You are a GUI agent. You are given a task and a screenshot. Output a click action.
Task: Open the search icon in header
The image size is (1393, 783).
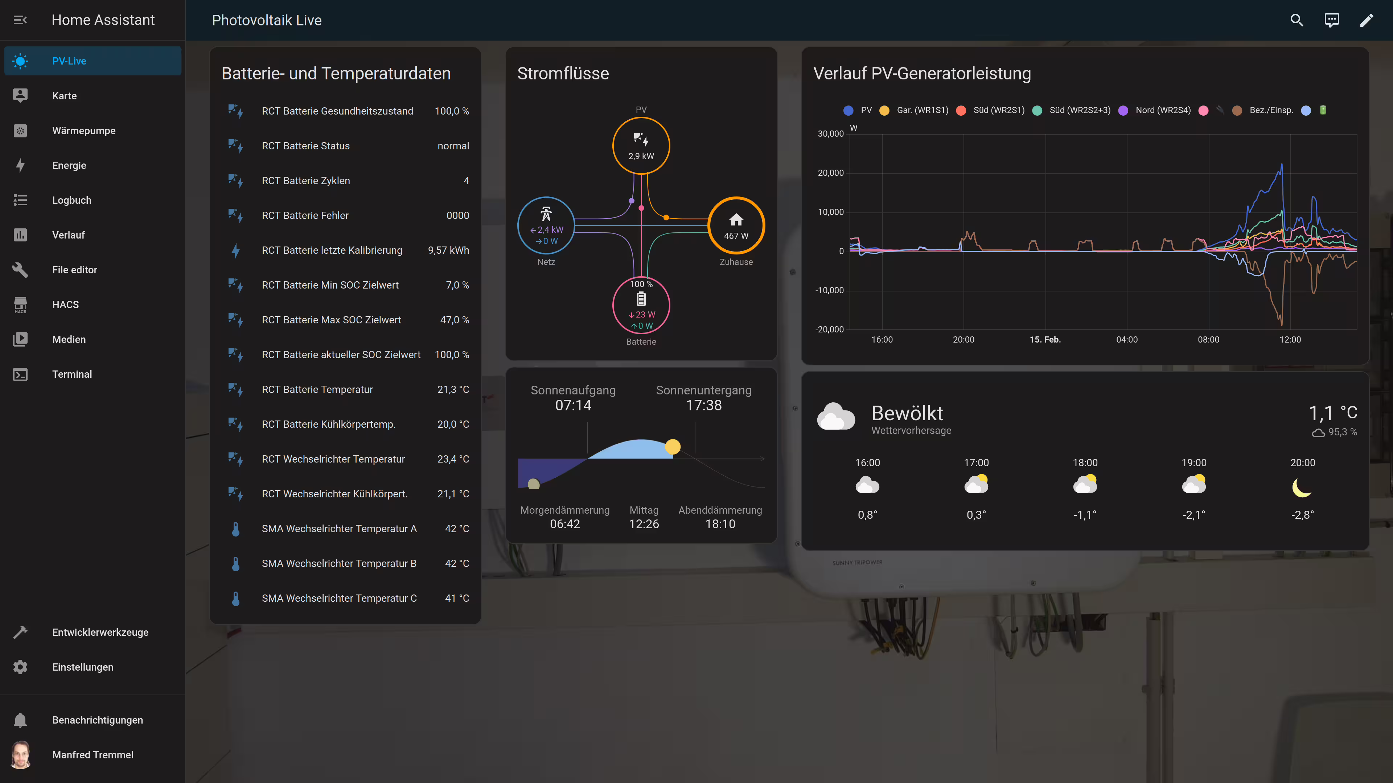point(1297,20)
